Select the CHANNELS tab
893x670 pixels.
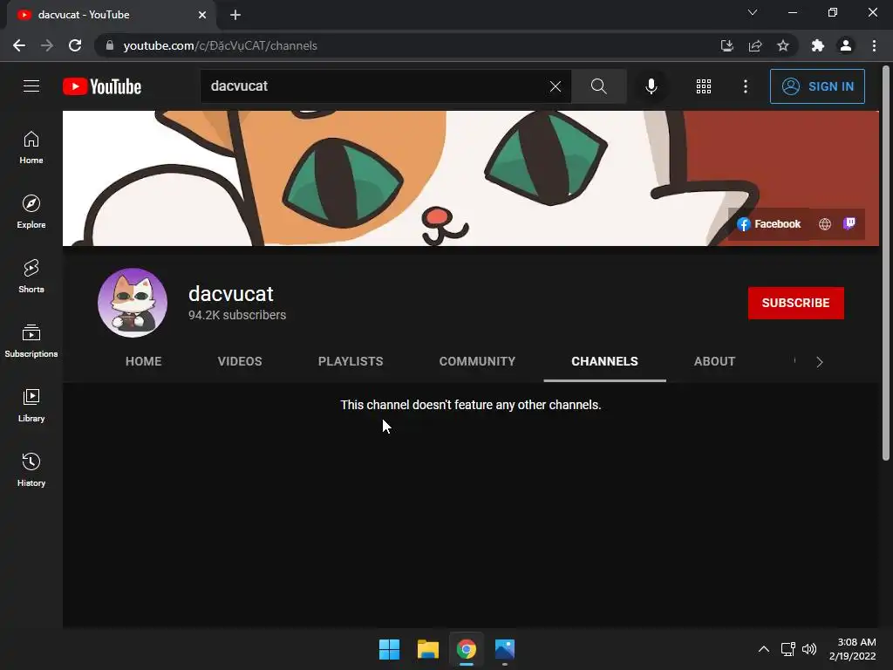click(605, 361)
